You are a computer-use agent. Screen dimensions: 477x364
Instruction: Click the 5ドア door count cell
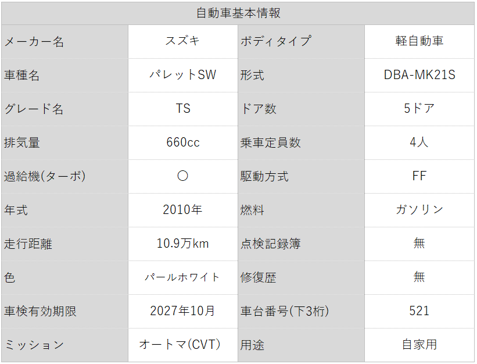(419, 109)
